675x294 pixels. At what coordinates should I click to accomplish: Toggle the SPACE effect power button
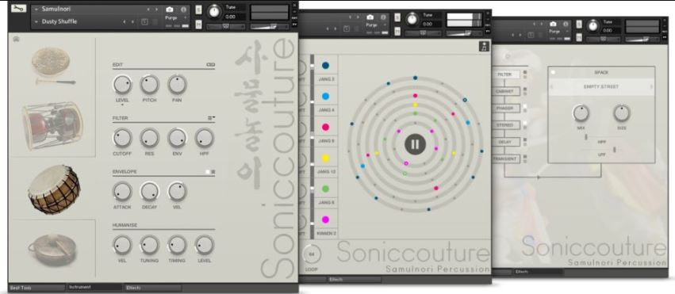(x=553, y=72)
